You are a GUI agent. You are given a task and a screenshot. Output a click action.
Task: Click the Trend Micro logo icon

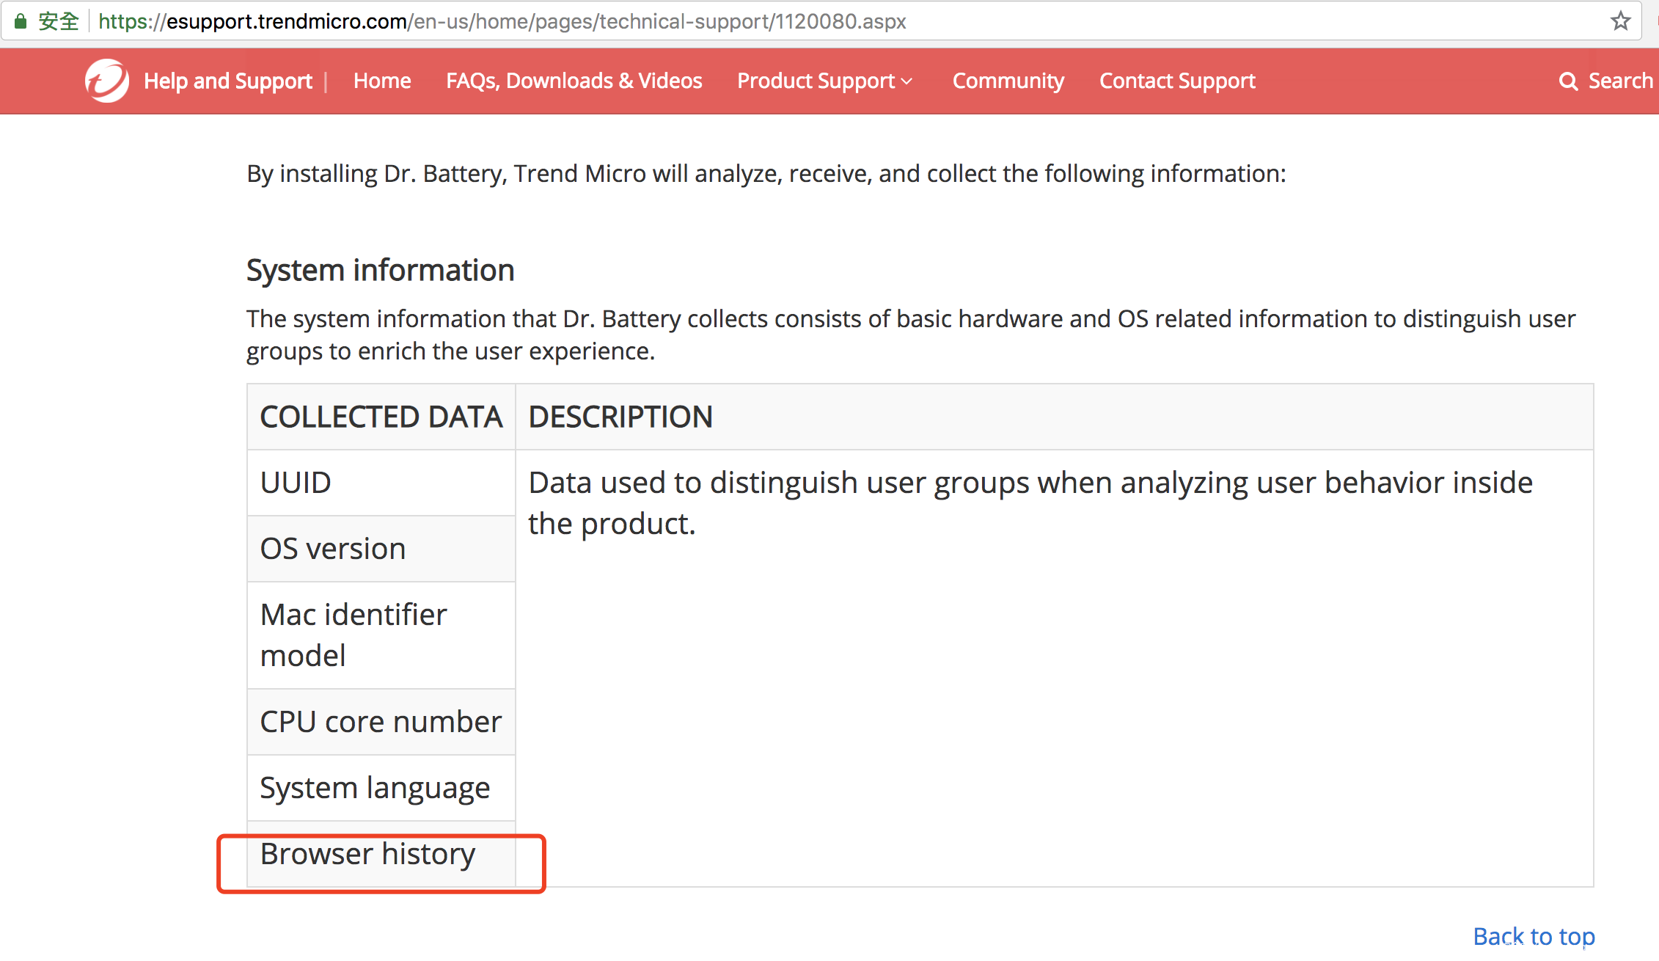coord(107,81)
